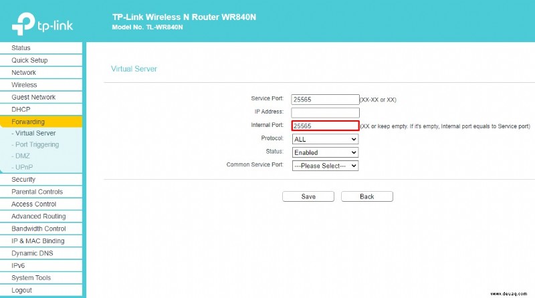Focus the Service Port field
This screenshot has height=298, width=535.
[x=325, y=99]
